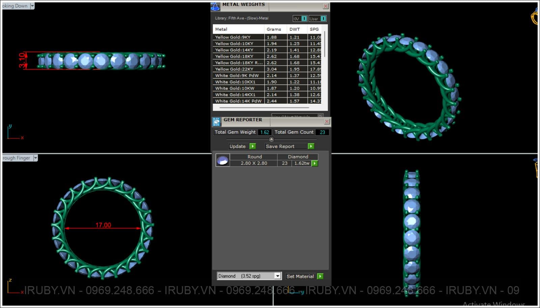The width and height of the screenshot is (540, 308).
Task: Click the Grams column header
Action: [275, 29]
